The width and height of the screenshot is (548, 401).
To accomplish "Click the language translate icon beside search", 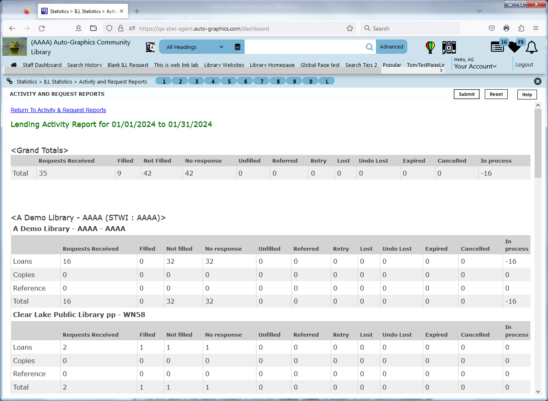I will [150, 47].
